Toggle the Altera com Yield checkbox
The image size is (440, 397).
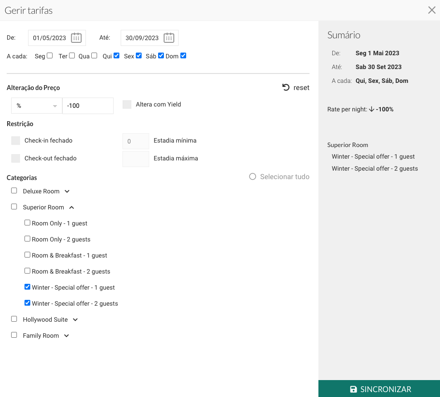pos(127,104)
